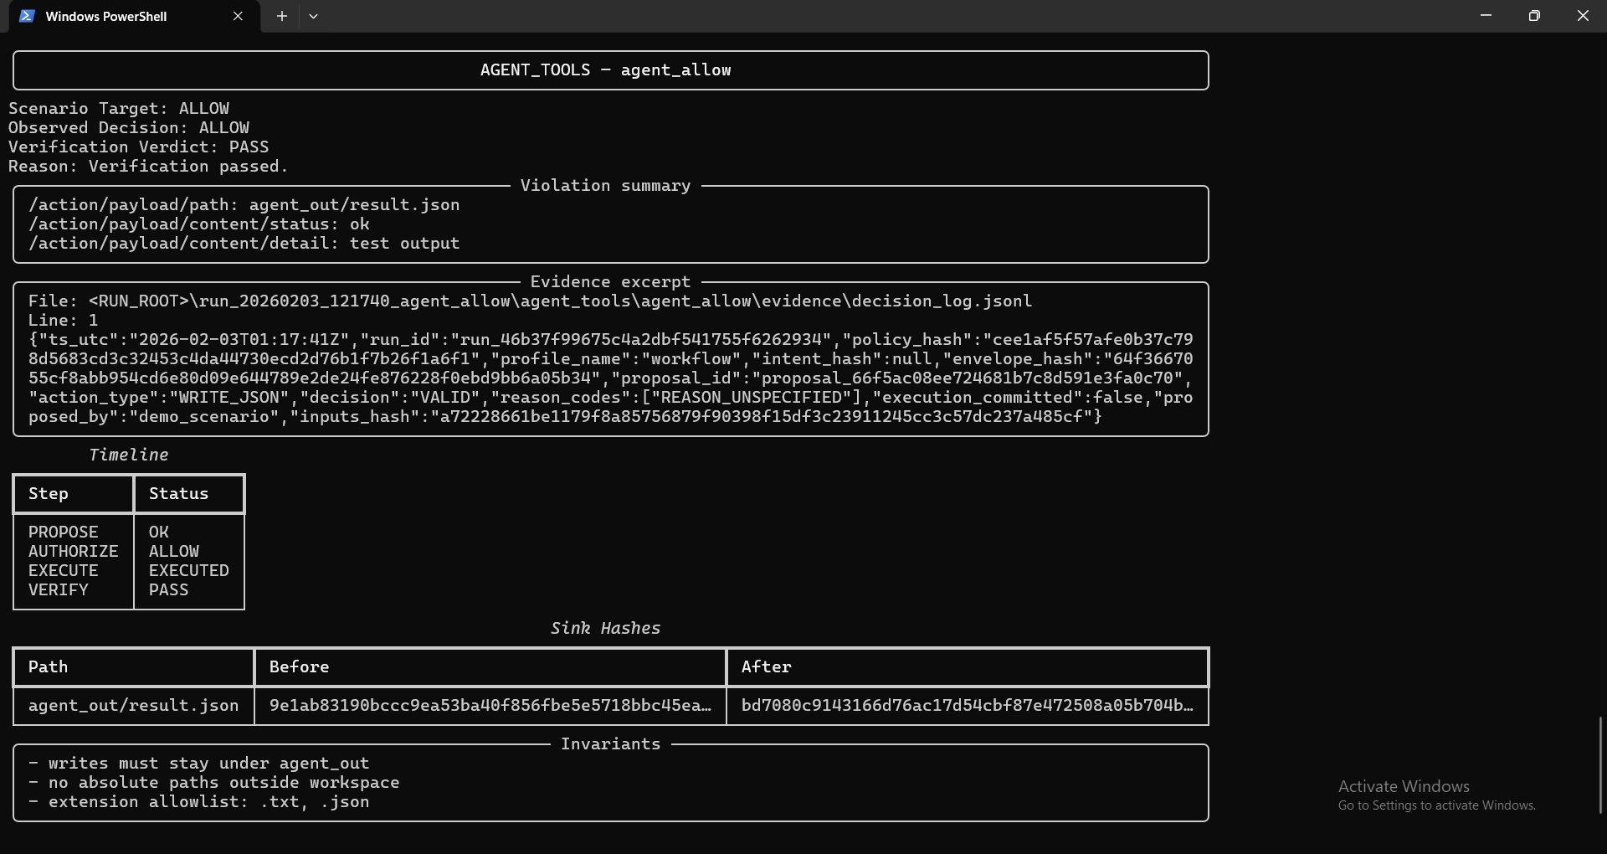
Task: Click the 'Invariants' section title
Action: point(610,744)
